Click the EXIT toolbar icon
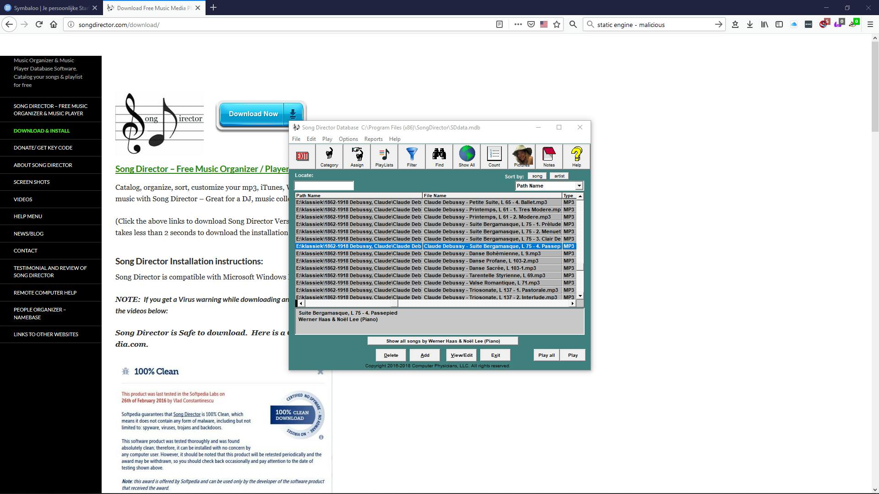 [x=302, y=156]
